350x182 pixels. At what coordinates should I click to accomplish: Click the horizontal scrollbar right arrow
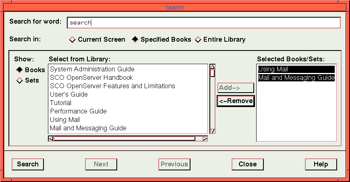[205, 139]
